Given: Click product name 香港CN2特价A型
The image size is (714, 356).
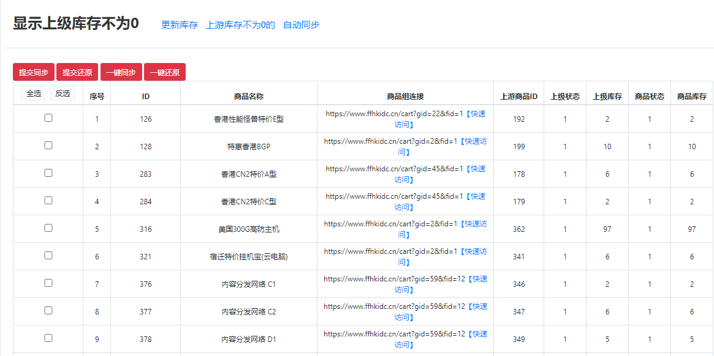Looking at the screenshot, I should [249, 174].
